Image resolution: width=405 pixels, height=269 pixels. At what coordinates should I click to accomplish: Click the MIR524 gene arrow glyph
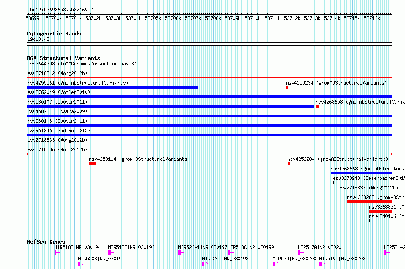(x=276, y=264)
